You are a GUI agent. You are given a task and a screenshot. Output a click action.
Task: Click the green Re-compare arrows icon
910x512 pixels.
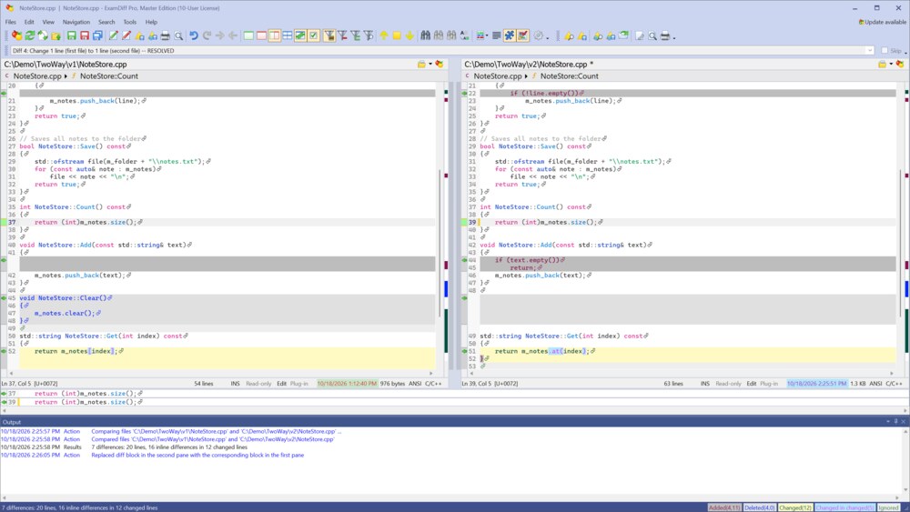(30, 36)
